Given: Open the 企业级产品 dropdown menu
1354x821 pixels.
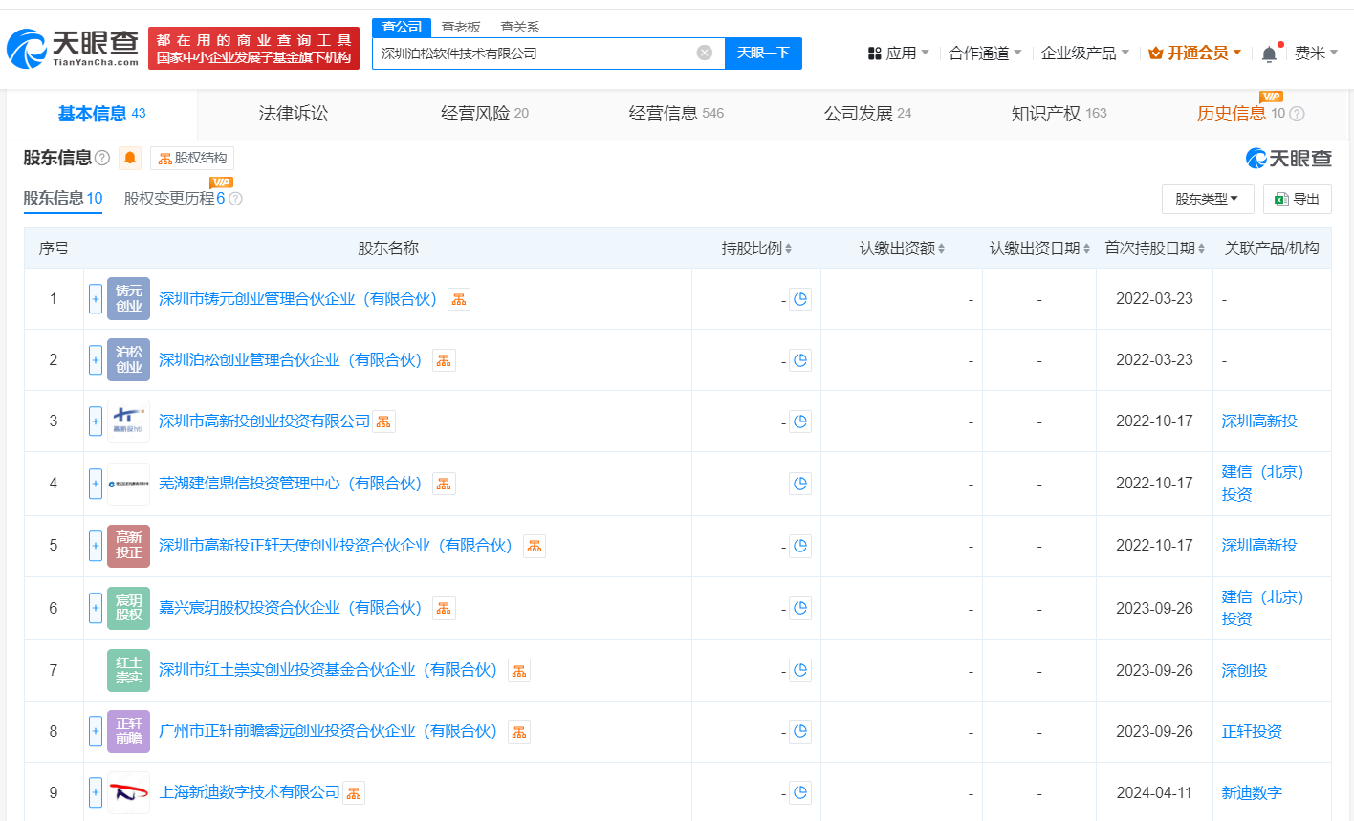Looking at the screenshot, I should point(1085,54).
